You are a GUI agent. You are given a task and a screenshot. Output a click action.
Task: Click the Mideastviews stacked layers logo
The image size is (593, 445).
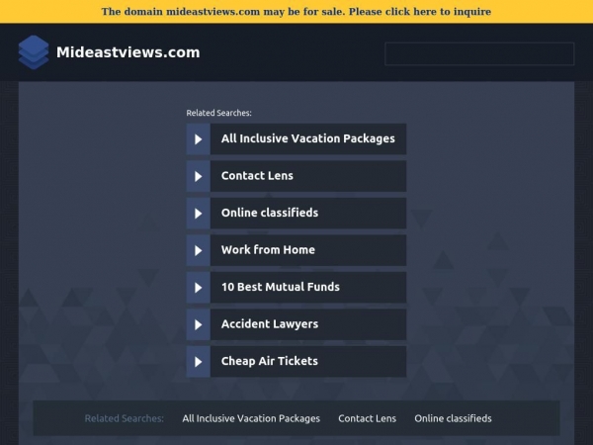click(34, 52)
